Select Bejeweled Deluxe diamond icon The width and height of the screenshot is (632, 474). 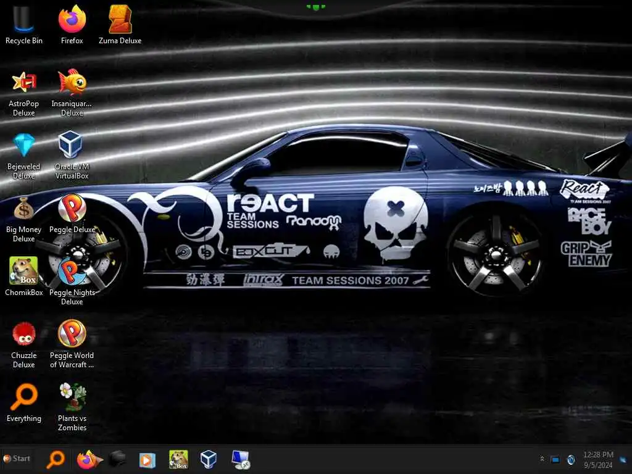point(23,156)
